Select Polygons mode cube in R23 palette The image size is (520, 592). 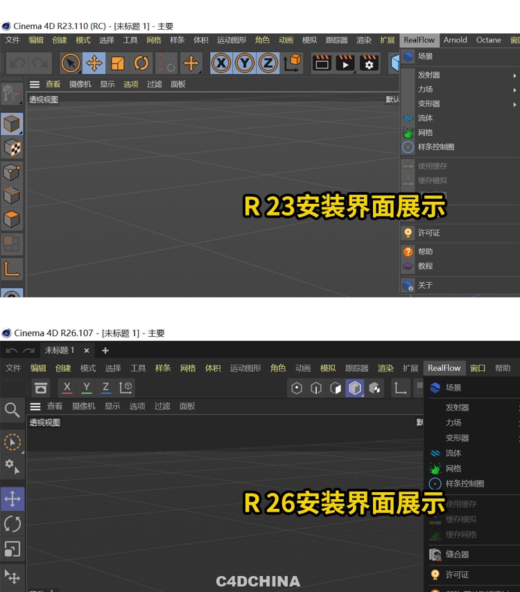(12, 219)
